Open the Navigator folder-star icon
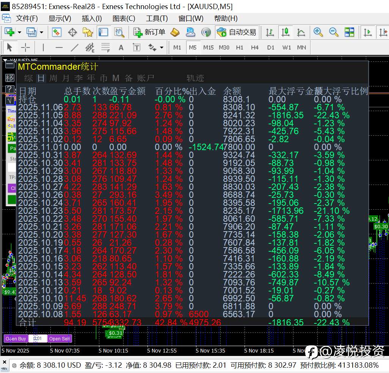 click(x=88, y=32)
